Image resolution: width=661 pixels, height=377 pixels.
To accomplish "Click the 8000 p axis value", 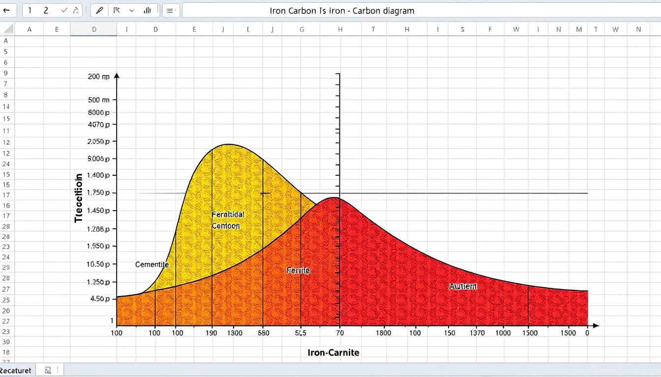I will point(99,112).
